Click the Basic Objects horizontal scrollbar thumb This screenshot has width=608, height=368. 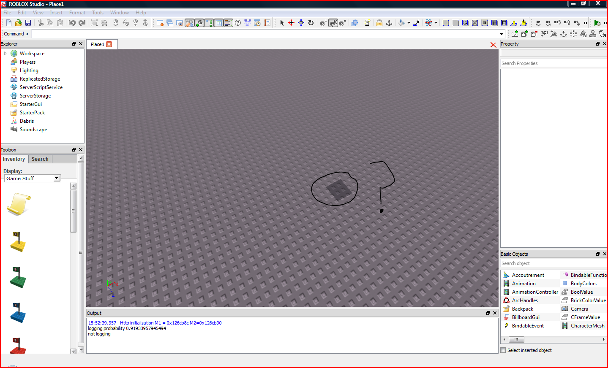pyautogui.click(x=516, y=339)
